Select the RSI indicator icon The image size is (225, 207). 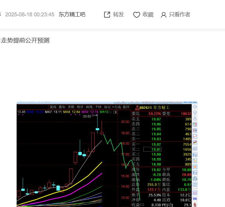tap(195, 199)
